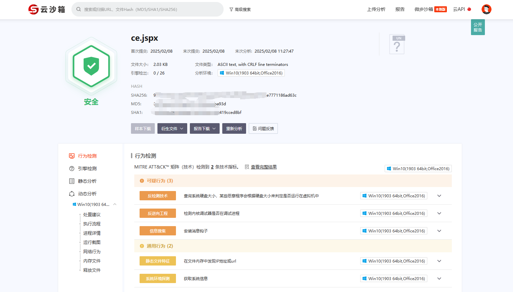The image size is (513, 292).
Task: Open the 上传分析 page
Action: 376,9
